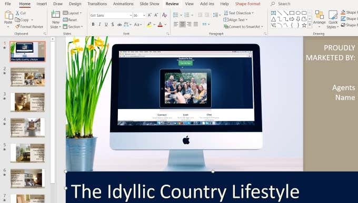Open the line spacing options

[x=217, y=15]
